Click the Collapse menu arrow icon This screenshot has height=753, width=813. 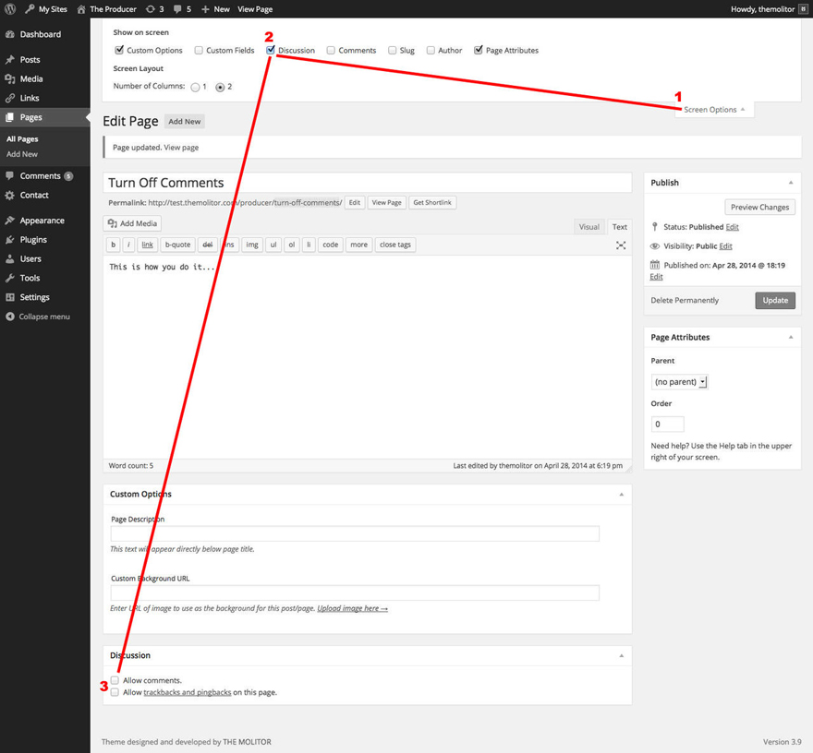click(x=10, y=317)
